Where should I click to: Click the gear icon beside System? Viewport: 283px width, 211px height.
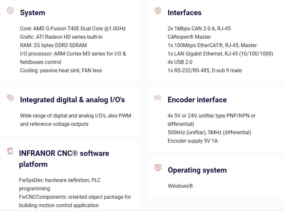[10, 11]
